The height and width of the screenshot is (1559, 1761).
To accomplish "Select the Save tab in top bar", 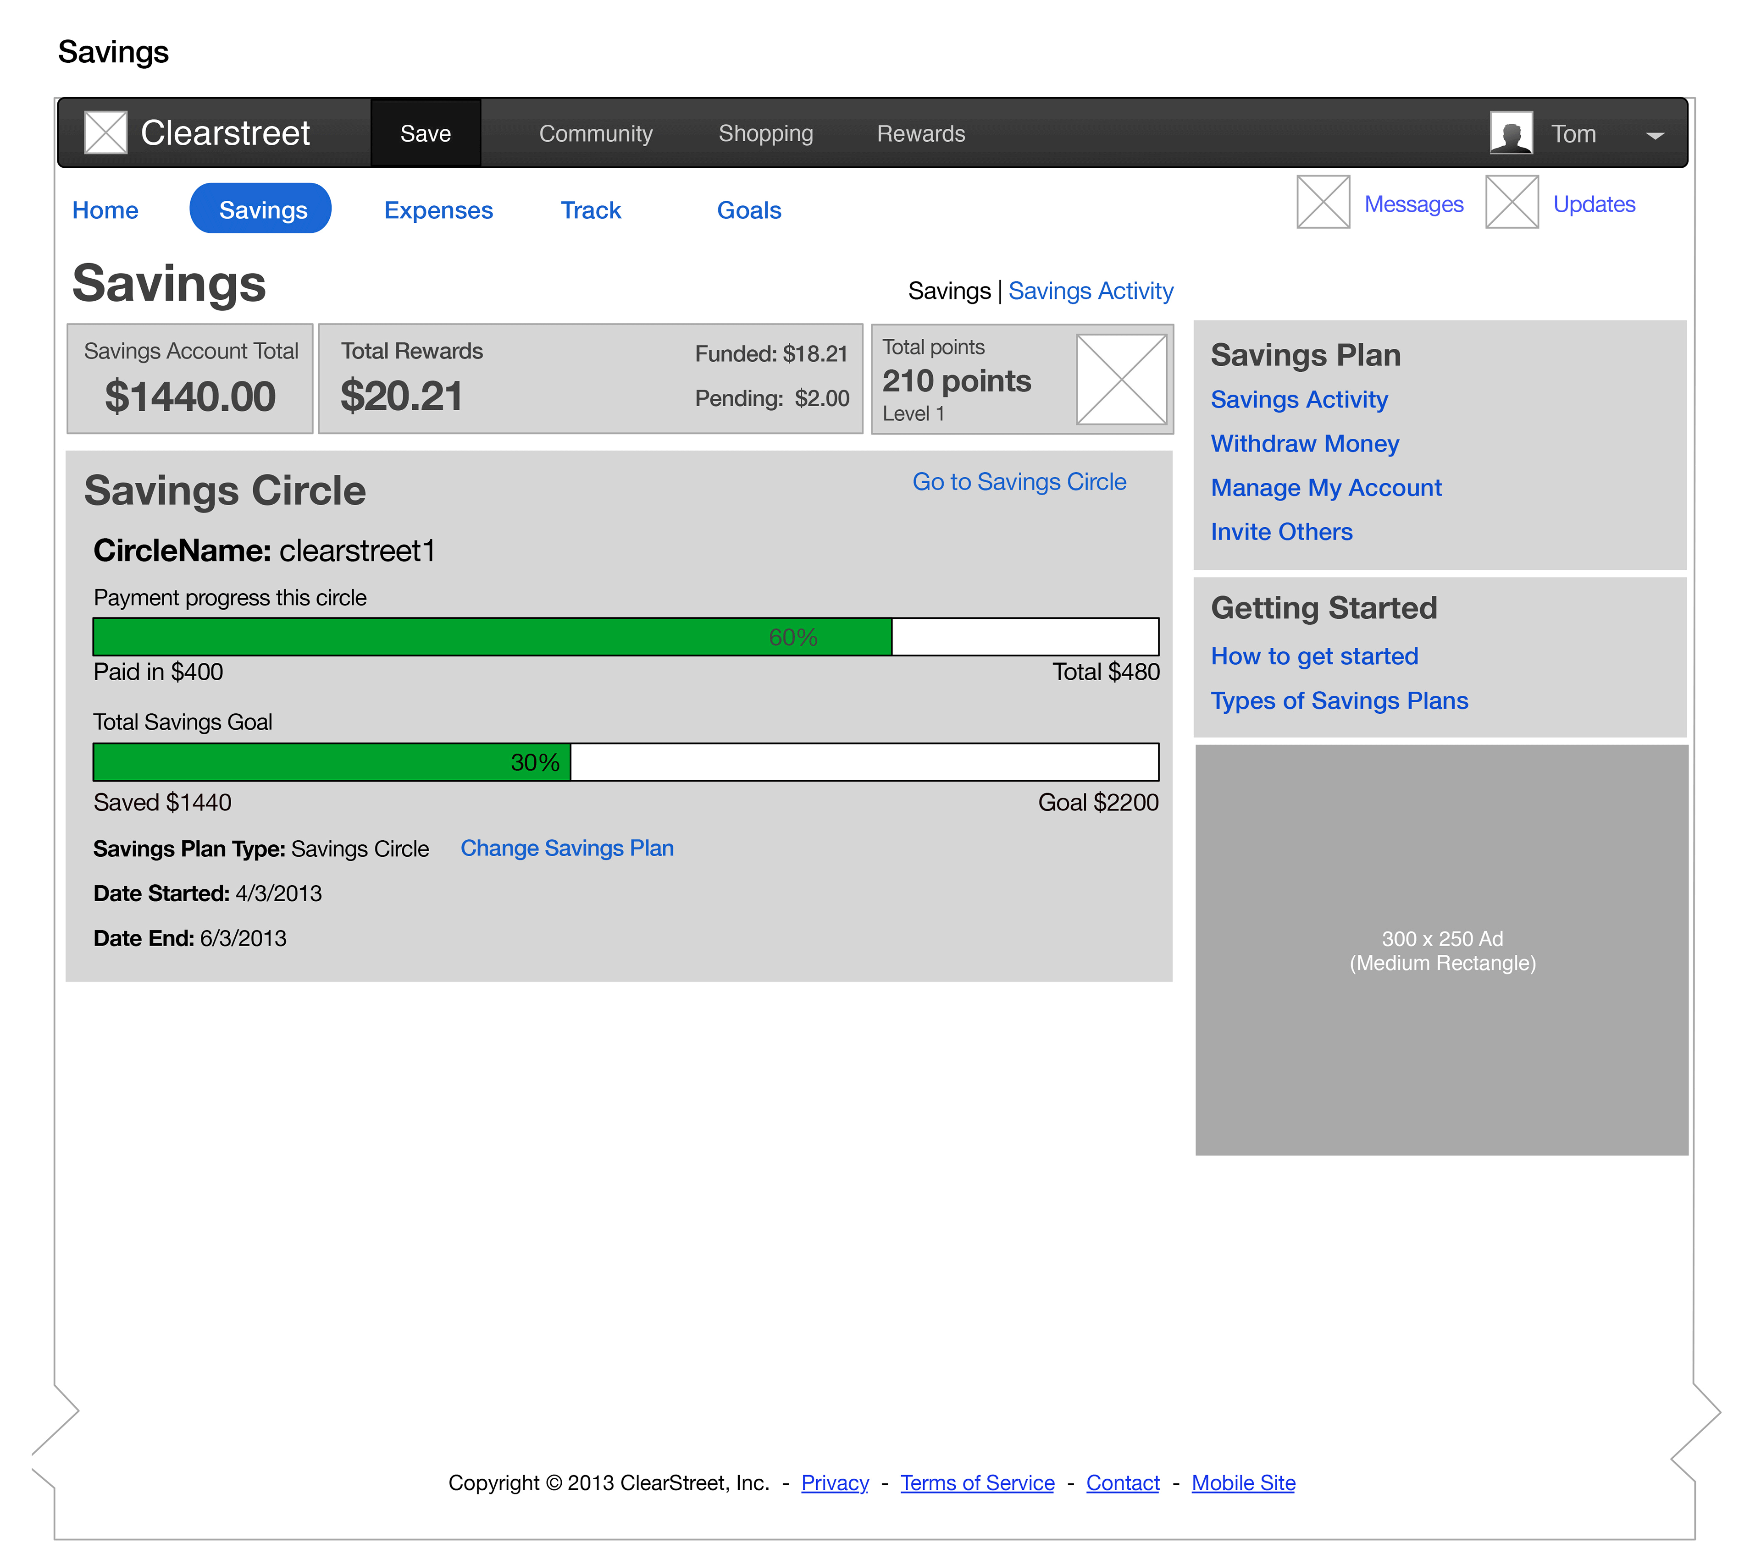I will (426, 132).
